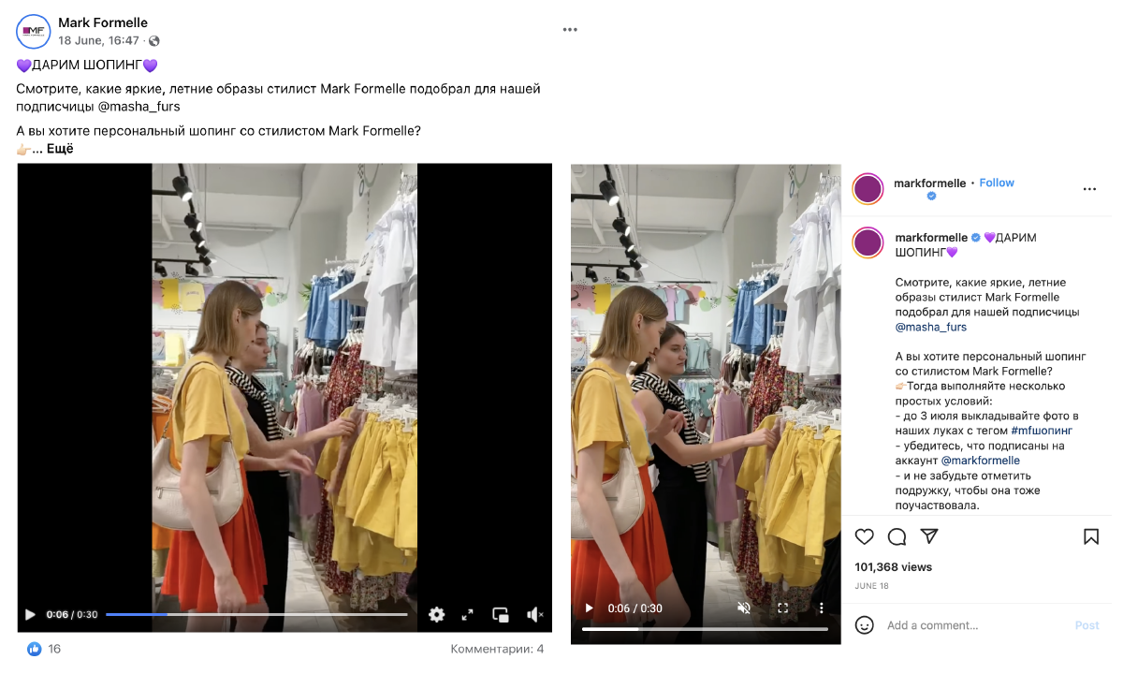
Task: Open the #mfшопинг hashtag
Action: pyautogui.click(x=1042, y=431)
